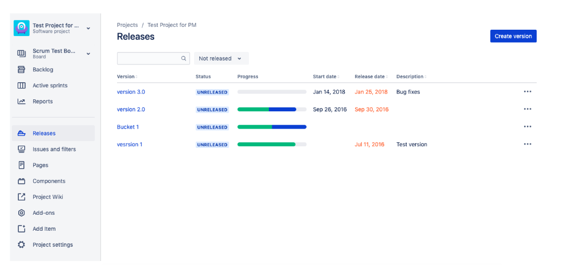This screenshot has width=572, height=265.
Task: Open Project settings
Action: [53, 244]
